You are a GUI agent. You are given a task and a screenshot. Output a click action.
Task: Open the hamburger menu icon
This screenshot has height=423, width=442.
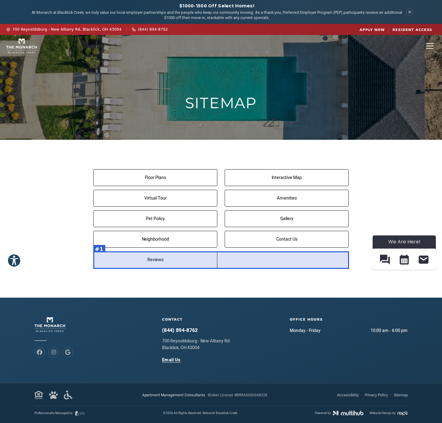click(x=430, y=46)
